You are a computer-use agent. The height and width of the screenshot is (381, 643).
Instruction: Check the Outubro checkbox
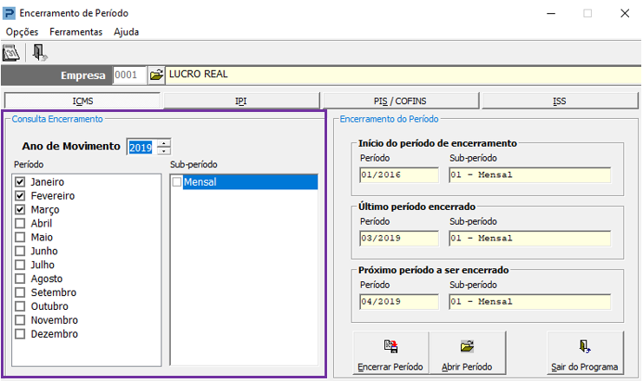[20, 306]
